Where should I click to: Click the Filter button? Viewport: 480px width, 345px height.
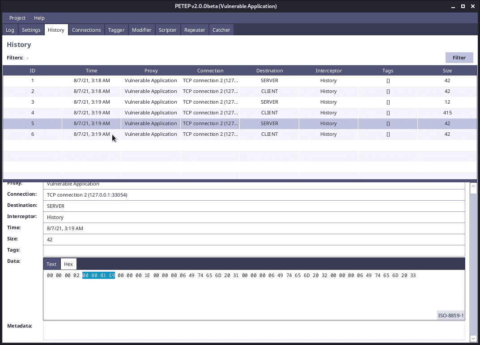coord(459,58)
